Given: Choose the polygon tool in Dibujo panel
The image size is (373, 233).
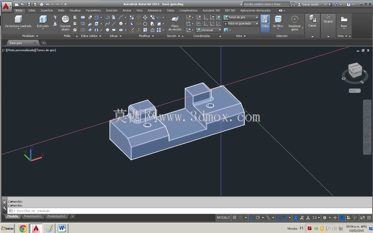Looking at the screenshot, I should pos(107,30).
